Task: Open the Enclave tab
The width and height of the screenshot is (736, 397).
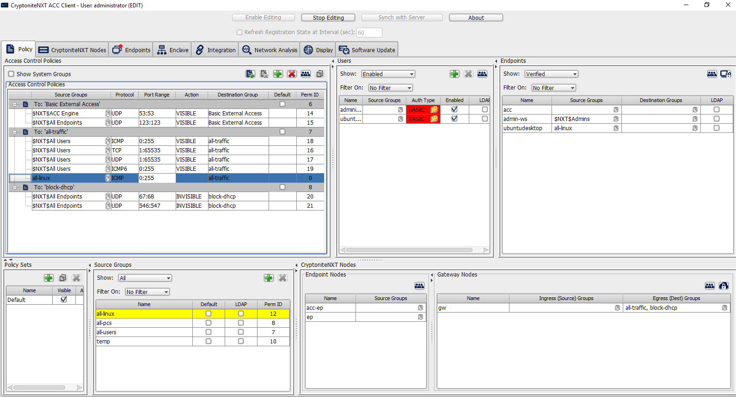Action: 172,50
